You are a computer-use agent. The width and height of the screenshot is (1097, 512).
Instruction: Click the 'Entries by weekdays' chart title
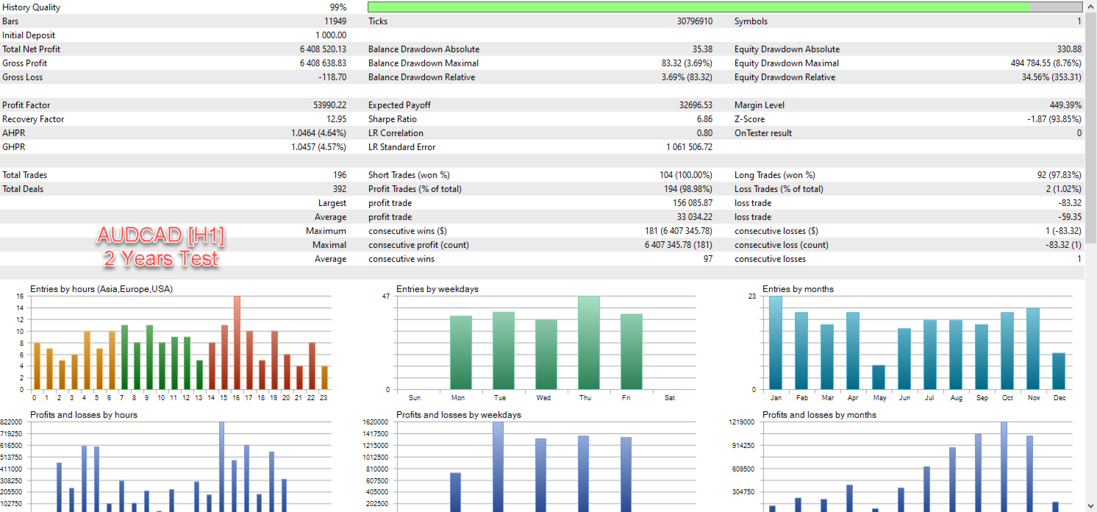pos(437,289)
